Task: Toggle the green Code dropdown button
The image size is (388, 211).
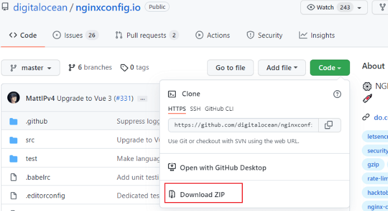Action: 330,67
